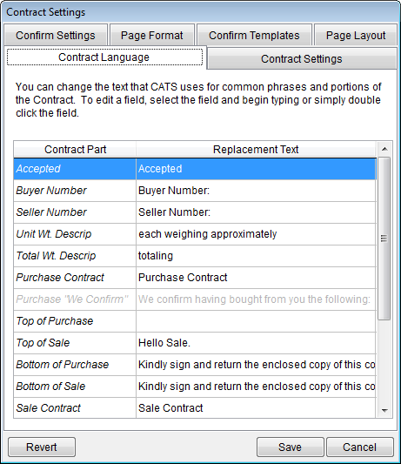401x464 pixels.
Task: Select the italic Purchase Contract part cell
Action: 75,278
